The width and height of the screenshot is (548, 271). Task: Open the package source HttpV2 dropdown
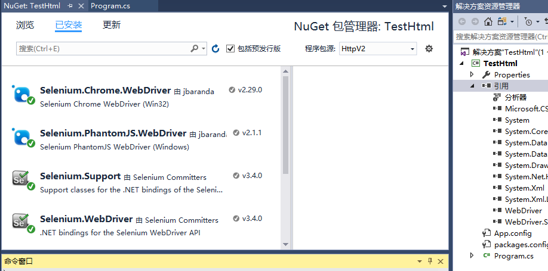pyautogui.click(x=378, y=48)
